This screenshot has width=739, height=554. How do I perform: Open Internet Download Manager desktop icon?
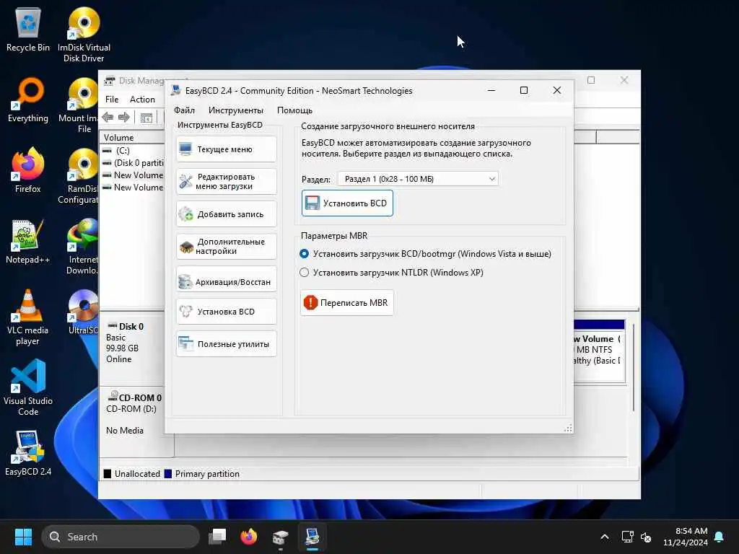(82, 247)
